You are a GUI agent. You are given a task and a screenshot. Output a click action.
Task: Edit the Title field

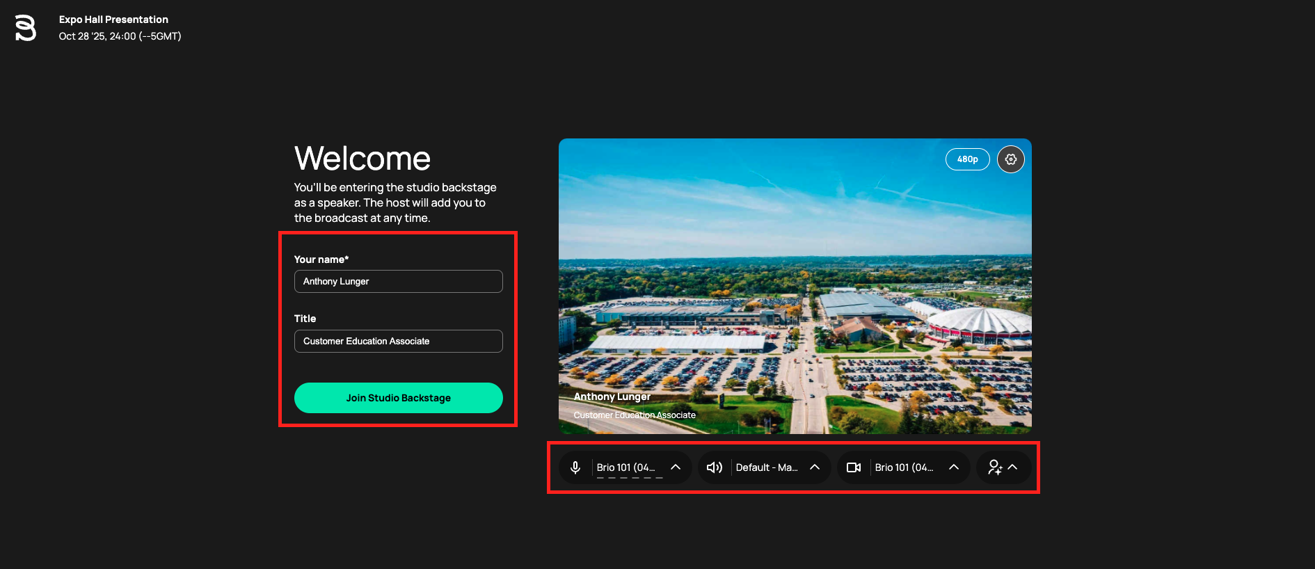pos(399,342)
